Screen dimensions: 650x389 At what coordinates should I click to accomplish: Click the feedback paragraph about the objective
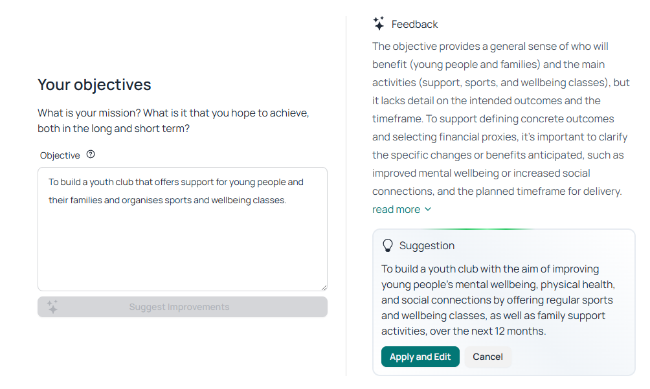pos(497,118)
